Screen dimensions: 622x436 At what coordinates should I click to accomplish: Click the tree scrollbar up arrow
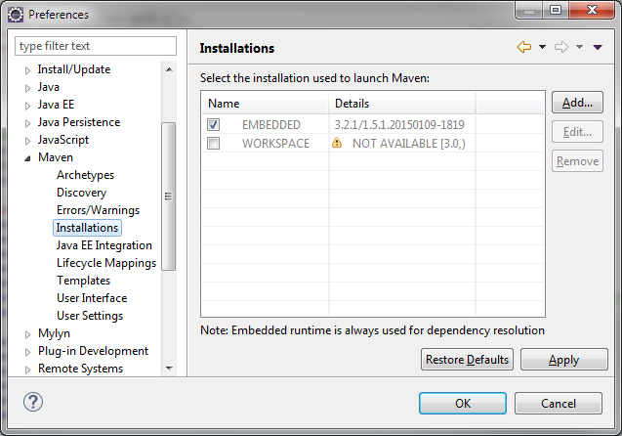(x=169, y=69)
